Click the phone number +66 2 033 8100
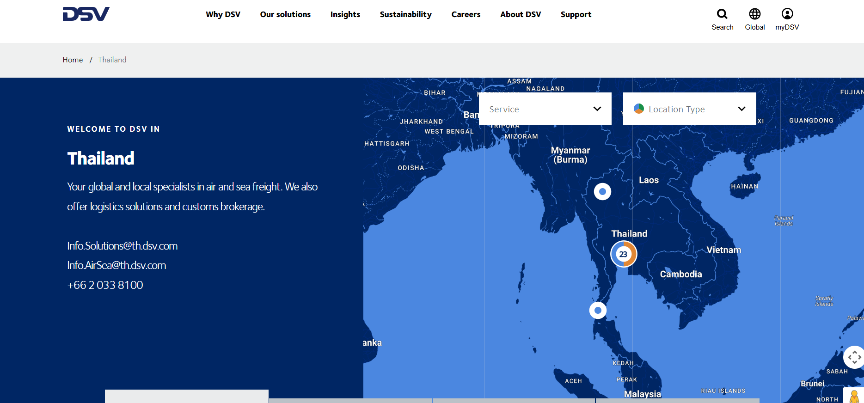The image size is (864, 403). 105,285
